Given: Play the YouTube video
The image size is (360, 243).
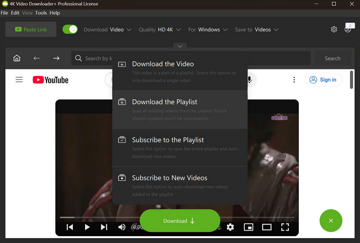Looking at the screenshot, I should pyautogui.click(x=87, y=227).
